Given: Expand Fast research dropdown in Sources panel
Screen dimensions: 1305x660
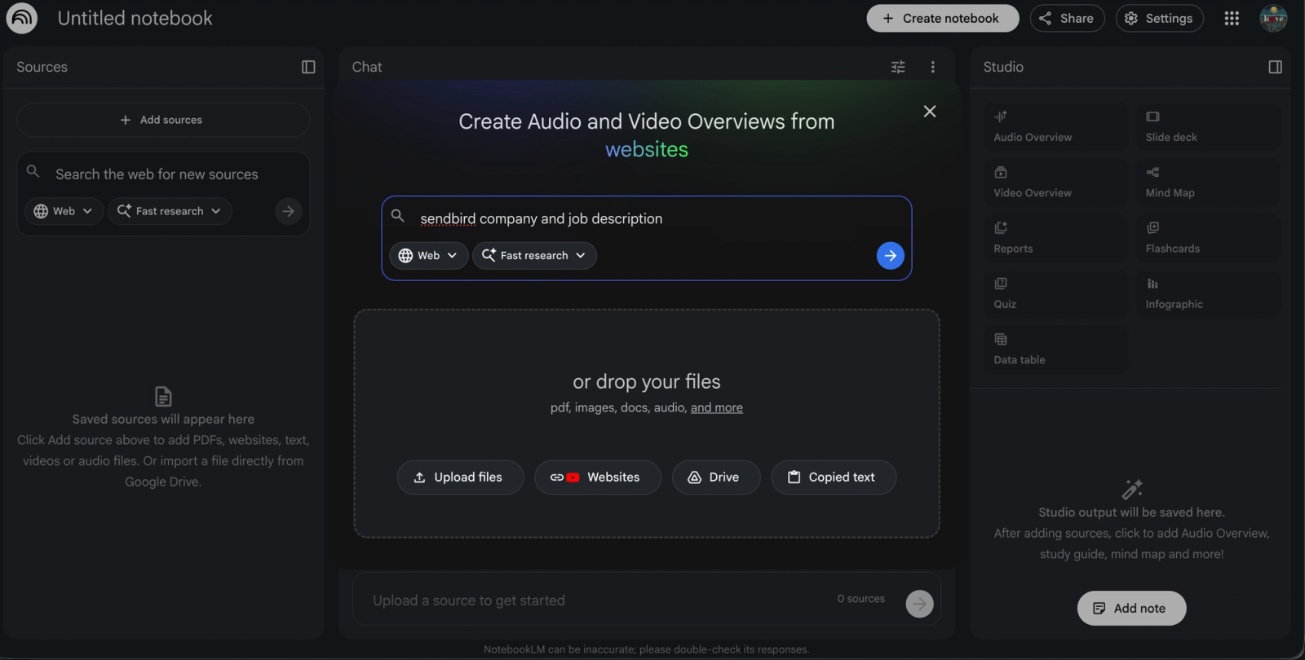Looking at the screenshot, I should pos(170,211).
